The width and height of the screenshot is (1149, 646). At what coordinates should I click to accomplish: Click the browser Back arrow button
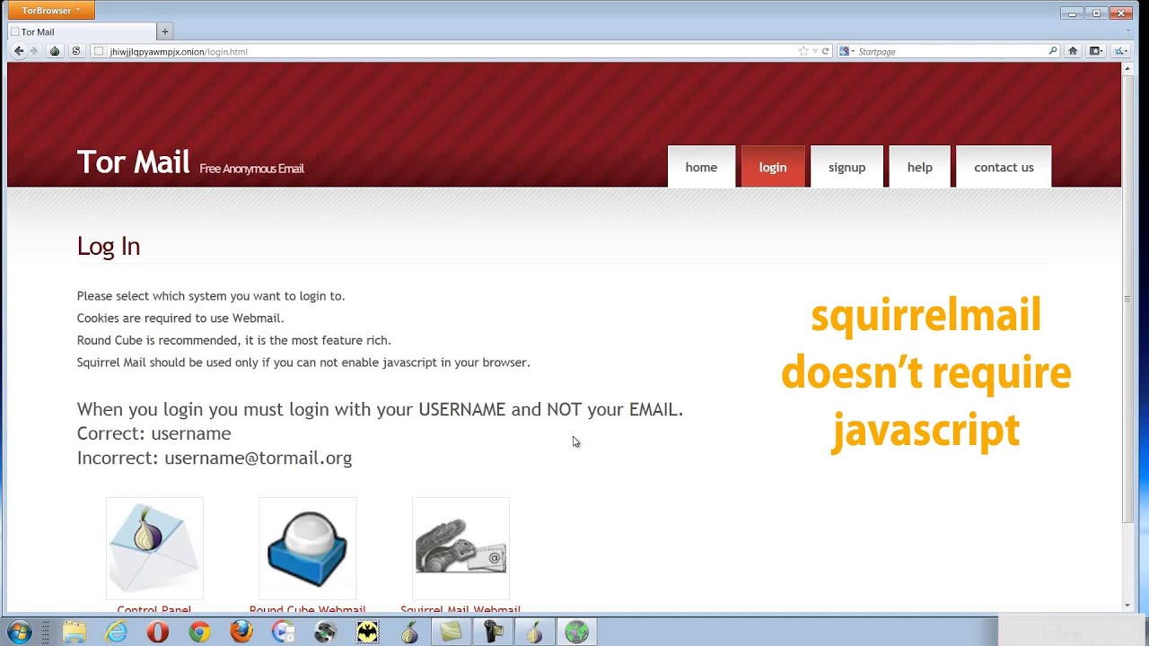tap(18, 51)
